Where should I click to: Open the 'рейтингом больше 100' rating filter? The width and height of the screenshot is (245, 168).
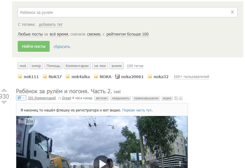click(127, 35)
